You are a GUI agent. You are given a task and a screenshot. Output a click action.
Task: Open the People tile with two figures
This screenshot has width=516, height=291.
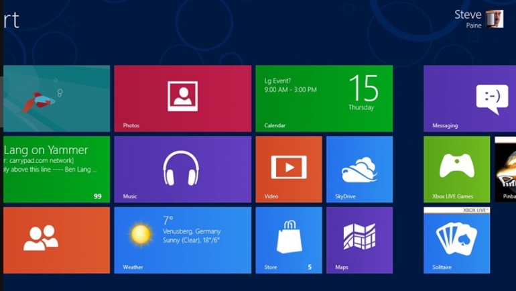pyautogui.click(x=56, y=240)
